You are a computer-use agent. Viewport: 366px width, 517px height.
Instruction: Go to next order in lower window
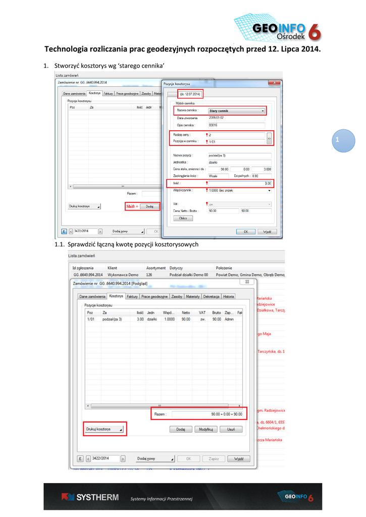click(123, 458)
